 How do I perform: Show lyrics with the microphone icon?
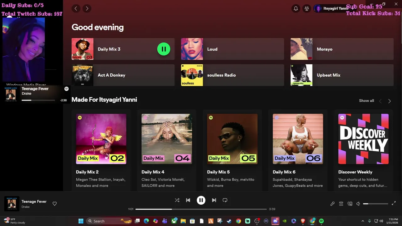tap(333, 204)
